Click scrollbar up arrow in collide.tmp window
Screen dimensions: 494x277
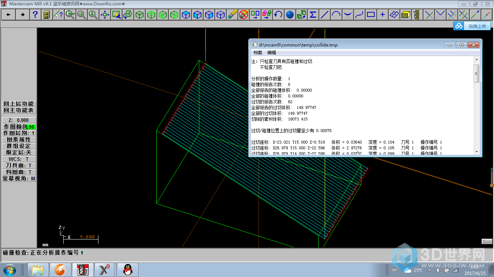(477, 60)
